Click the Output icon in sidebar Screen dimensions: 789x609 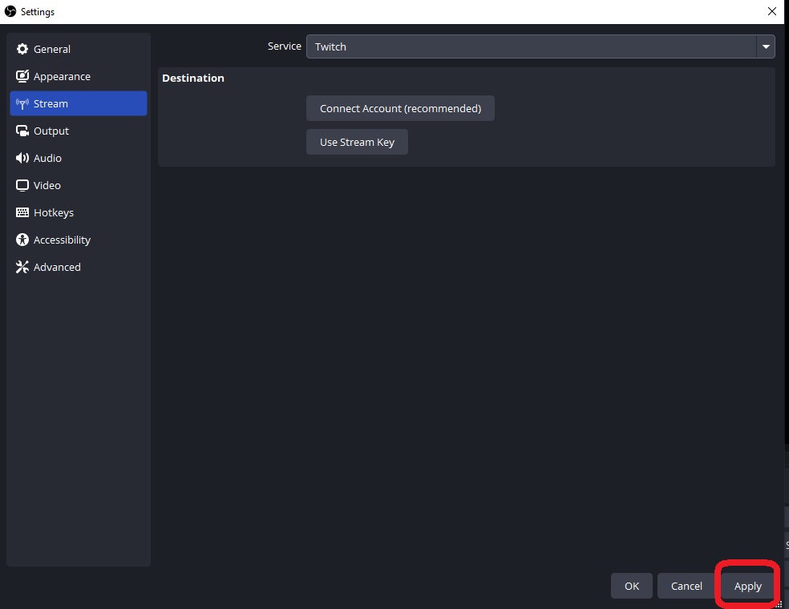pyautogui.click(x=22, y=131)
